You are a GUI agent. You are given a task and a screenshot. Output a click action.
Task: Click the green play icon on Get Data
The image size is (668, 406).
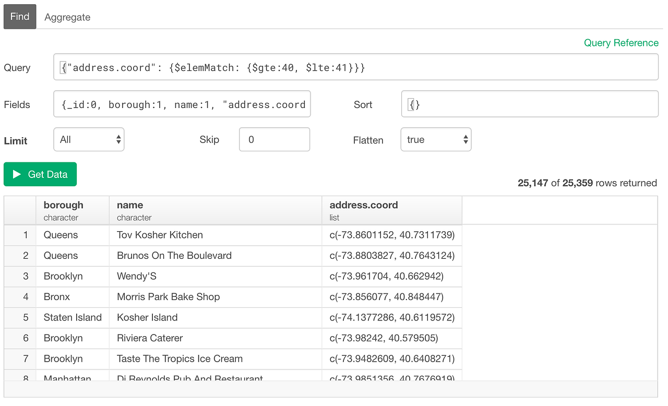point(18,174)
